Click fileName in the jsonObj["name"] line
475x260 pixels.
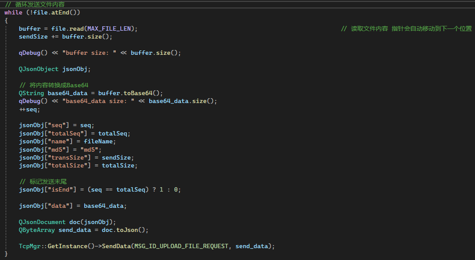(x=98, y=141)
